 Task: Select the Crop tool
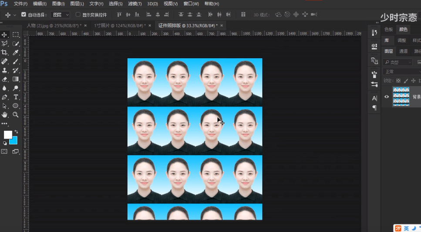tap(4, 53)
